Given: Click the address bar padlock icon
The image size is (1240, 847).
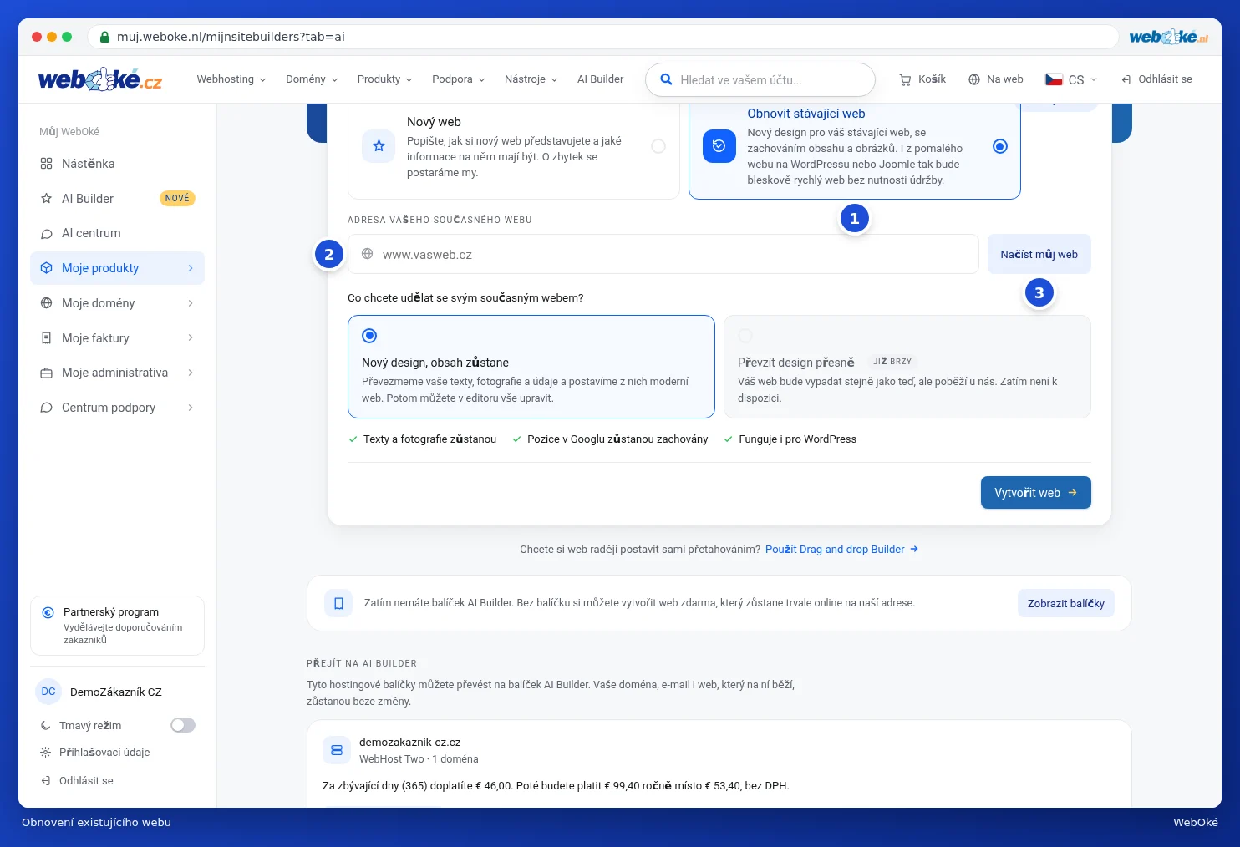Looking at the screenshot, I should pyautogui.click(x=104, y=37).
